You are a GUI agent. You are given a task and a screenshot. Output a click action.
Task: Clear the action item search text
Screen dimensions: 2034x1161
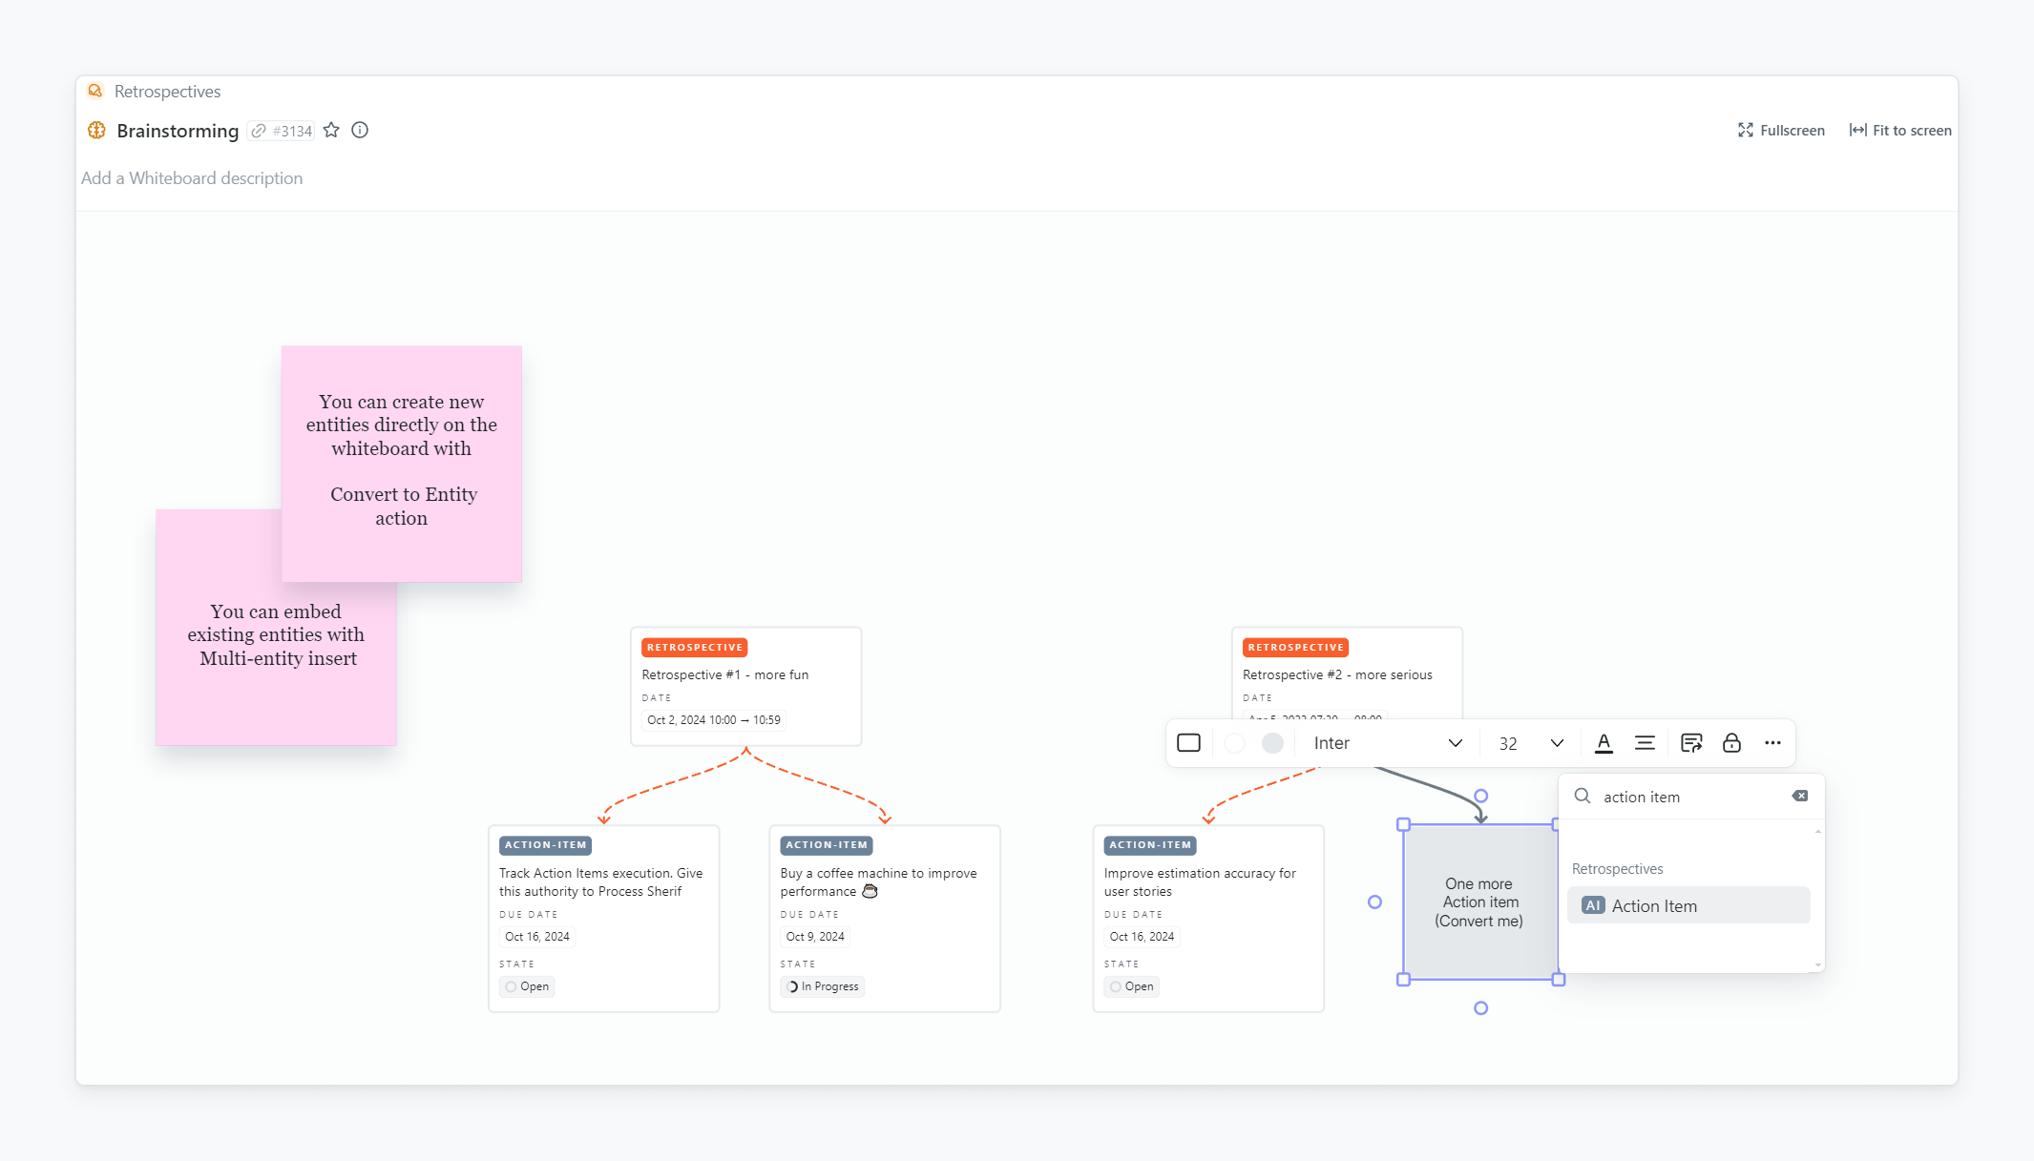[x=1800, y=796]
